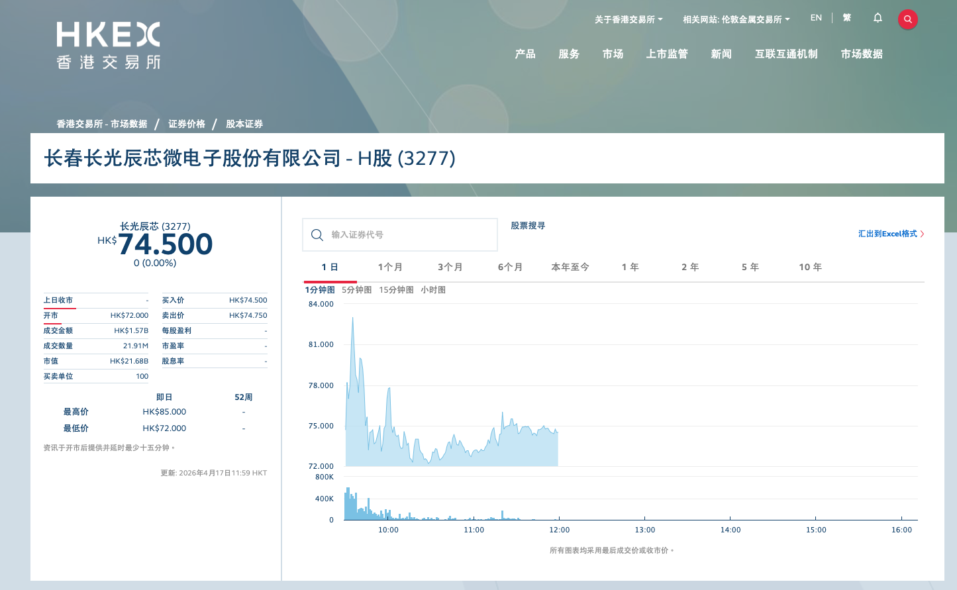Viewport: 957px width, 590px height.
Task: Switch to traditional Chinese with 繁
Action: pos(847,18)
